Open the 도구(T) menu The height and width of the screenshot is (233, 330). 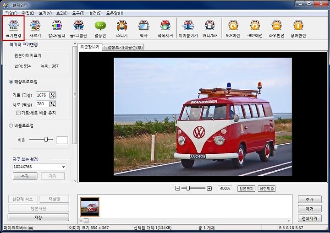(x=78, y=13)
